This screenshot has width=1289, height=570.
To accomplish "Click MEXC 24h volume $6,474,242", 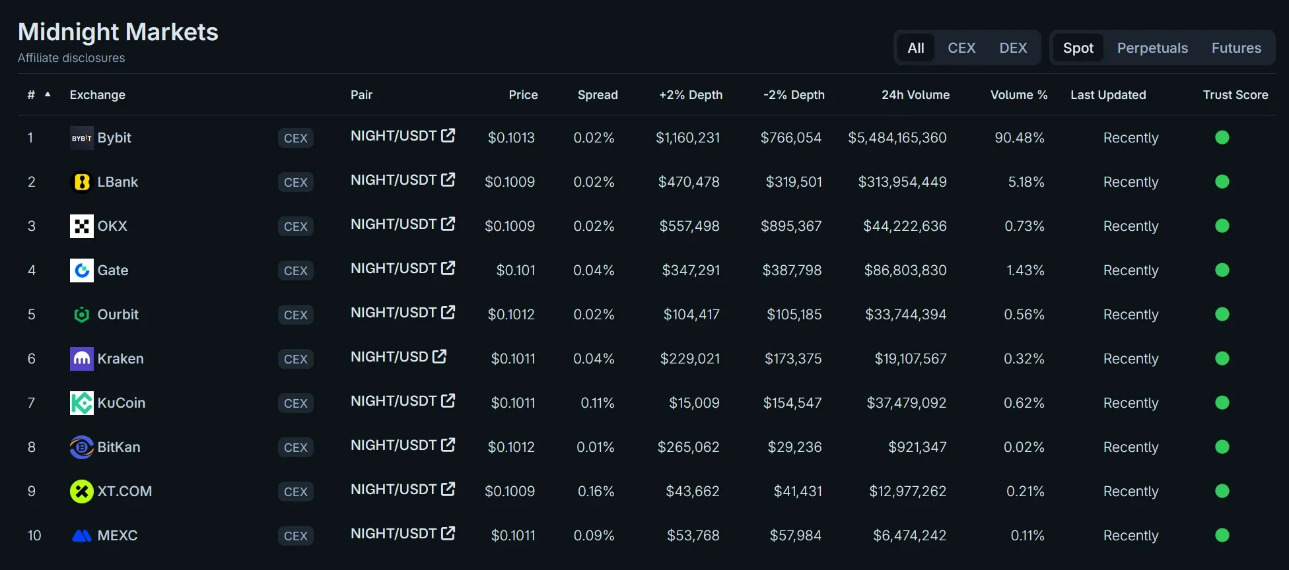I will click(910, 536).
